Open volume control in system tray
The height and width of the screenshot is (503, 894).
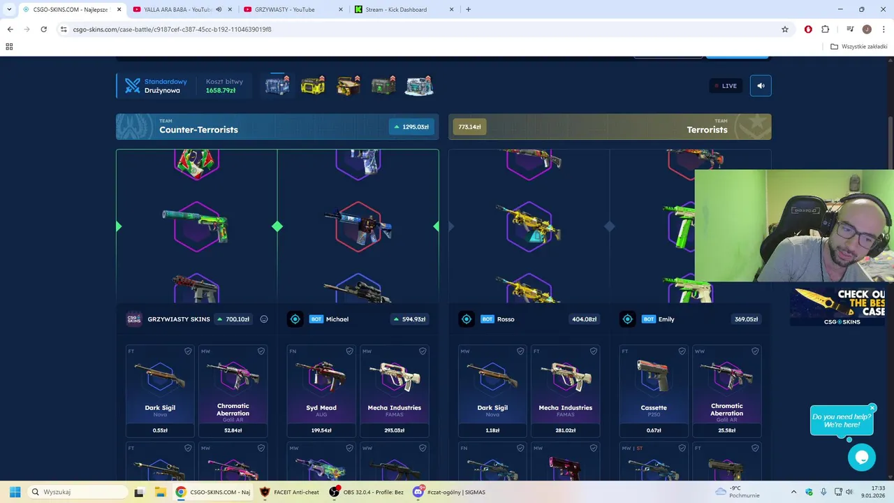pyautogui.click(x=849, y=492)
